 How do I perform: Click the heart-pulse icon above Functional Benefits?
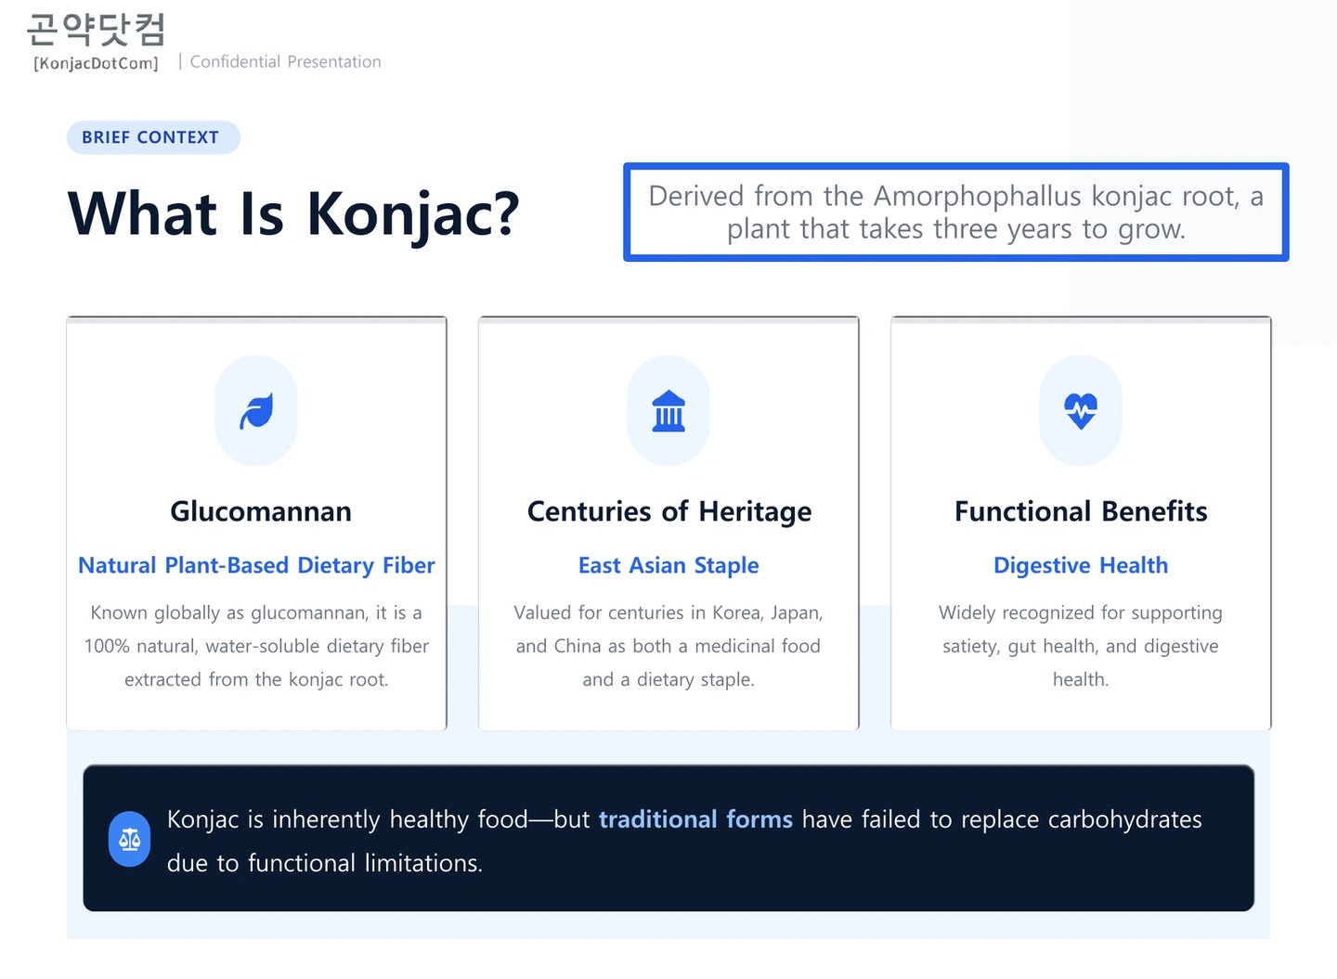point(1081,411)
